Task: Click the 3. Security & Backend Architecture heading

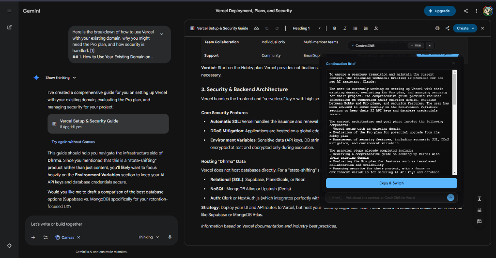Action: [x=245, y=90]
